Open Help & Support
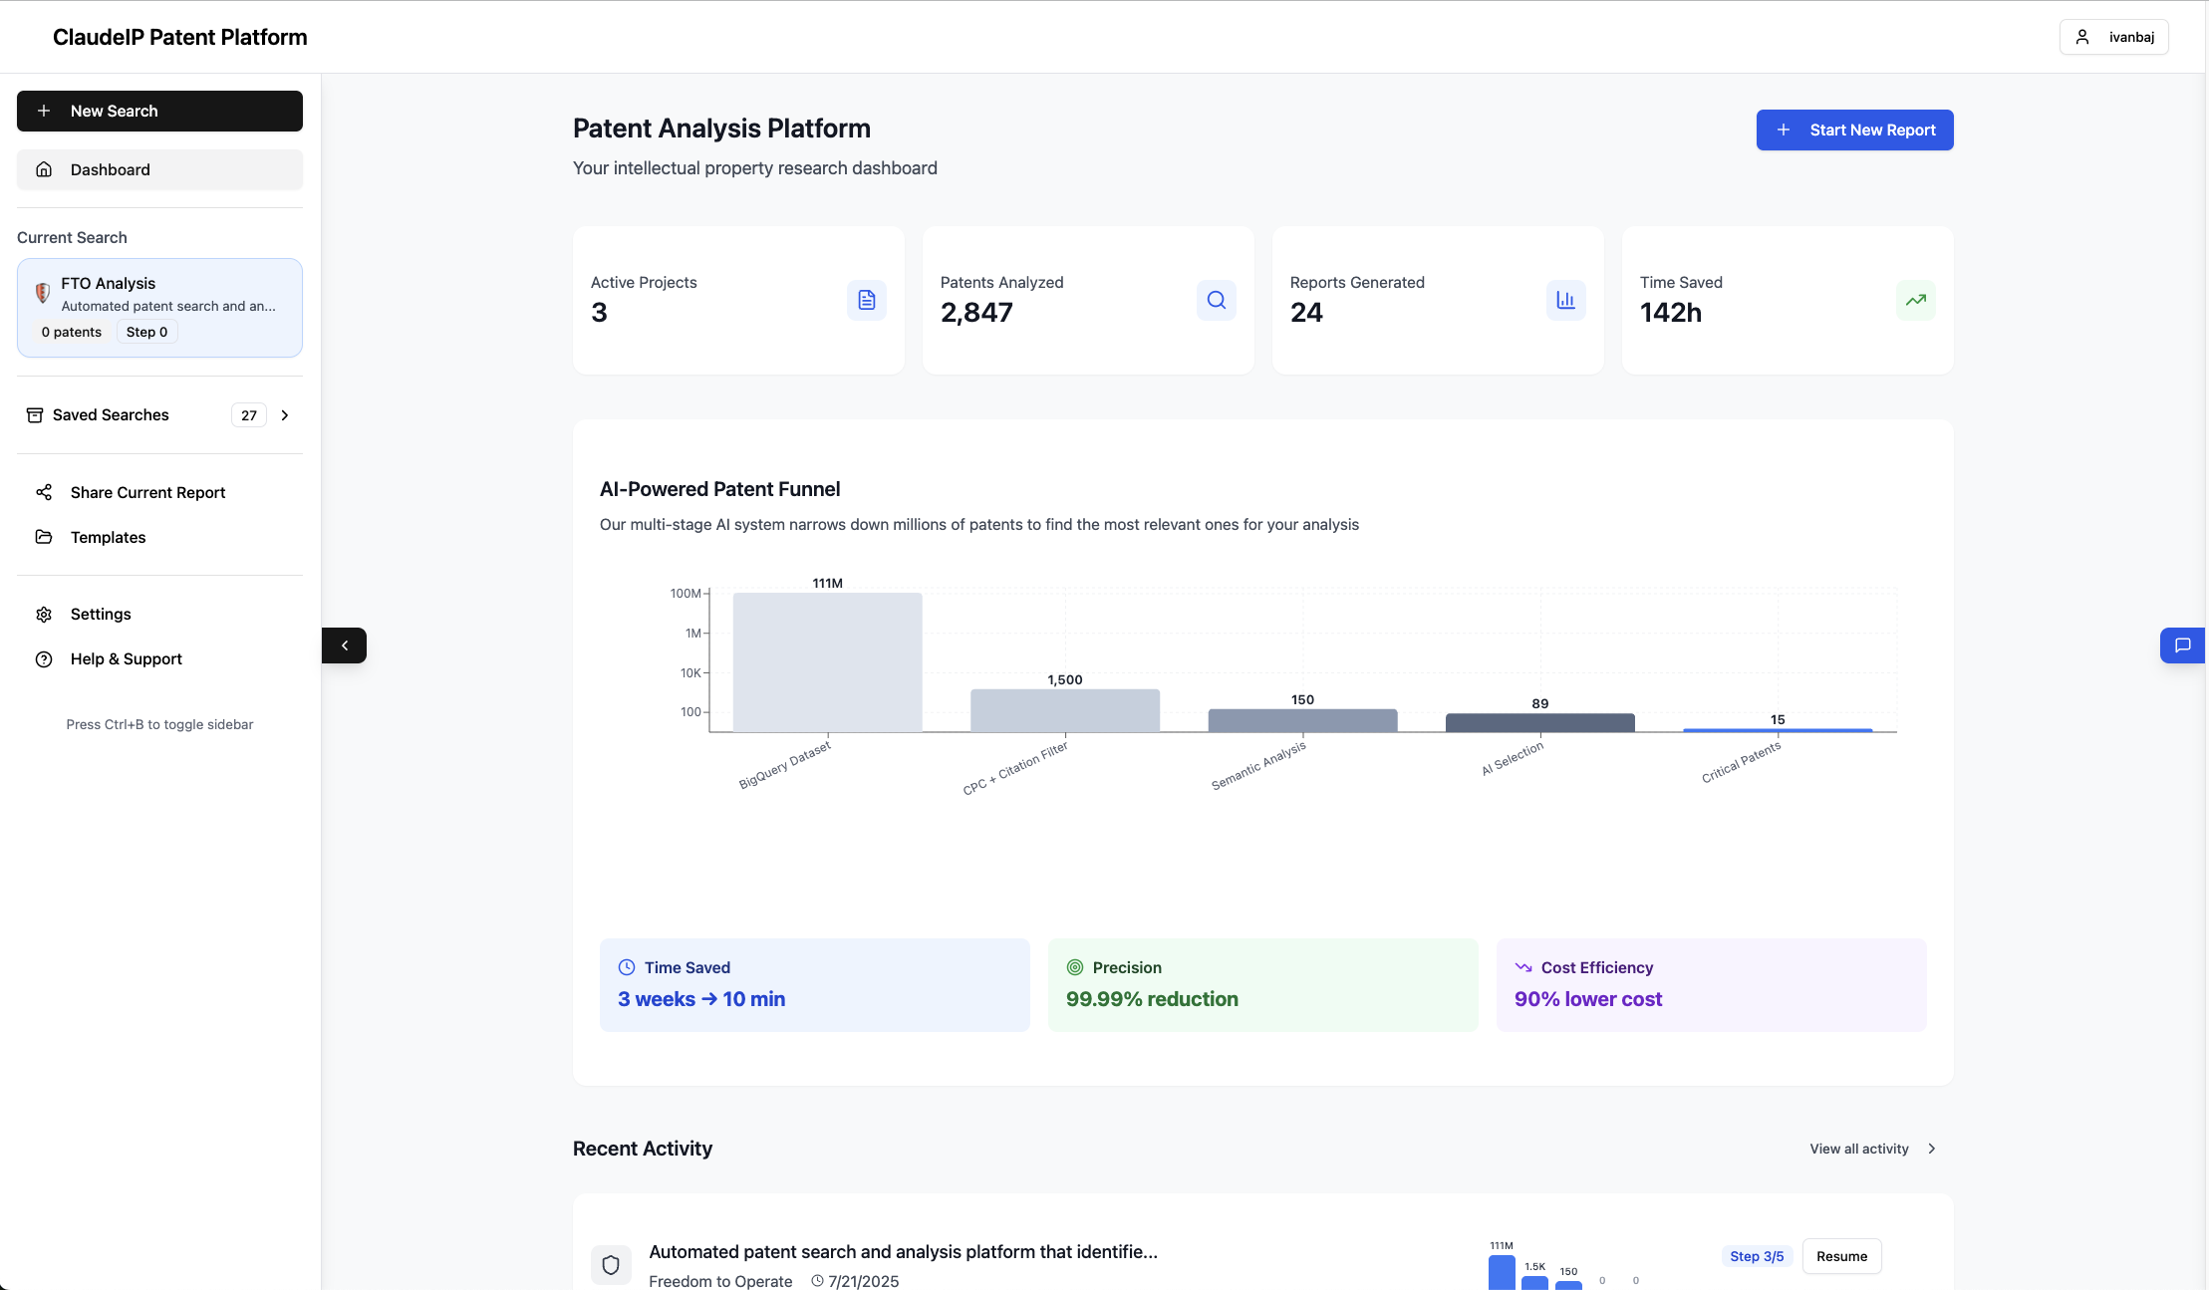The image size is (2209, 1290). point(125,658)
